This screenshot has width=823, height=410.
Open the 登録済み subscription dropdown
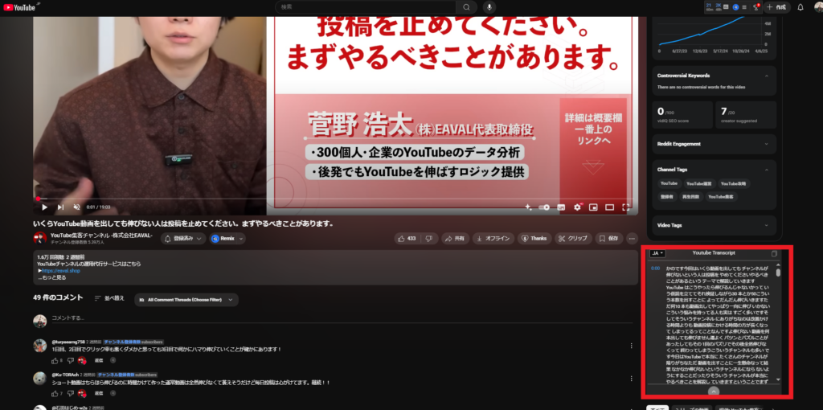coord(183,238)
